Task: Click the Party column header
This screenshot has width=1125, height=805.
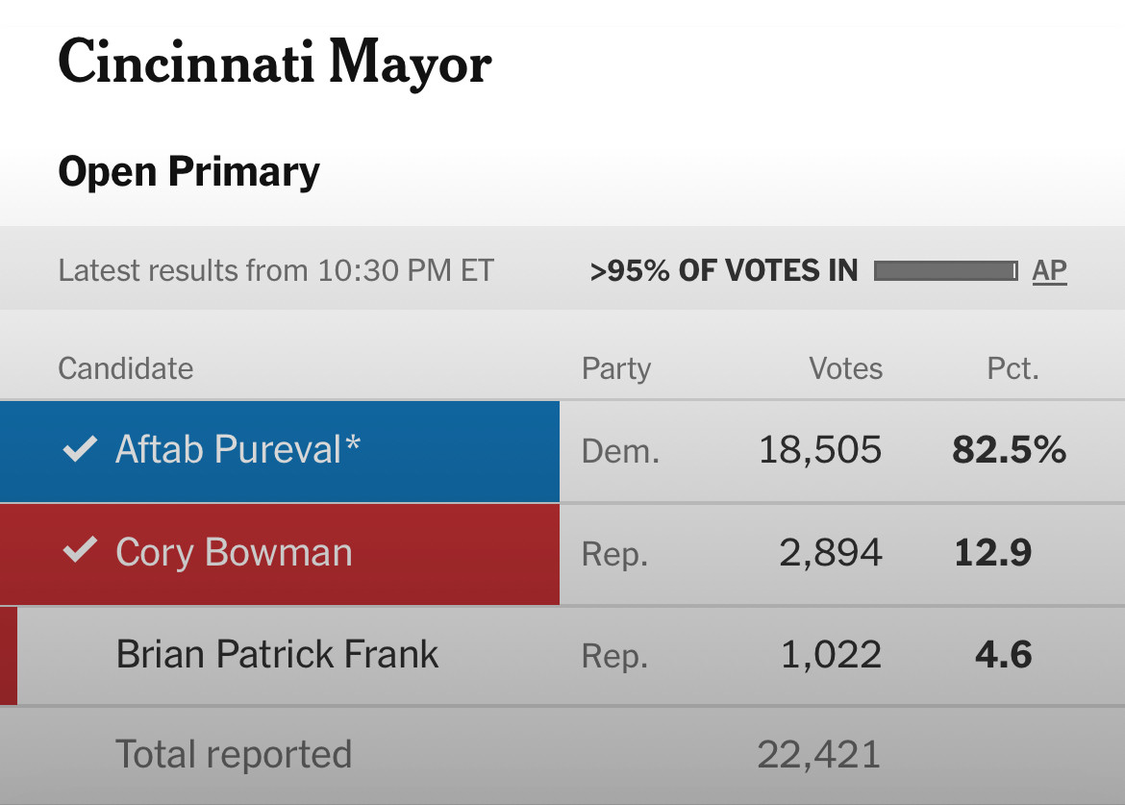Action: [616, 369]
